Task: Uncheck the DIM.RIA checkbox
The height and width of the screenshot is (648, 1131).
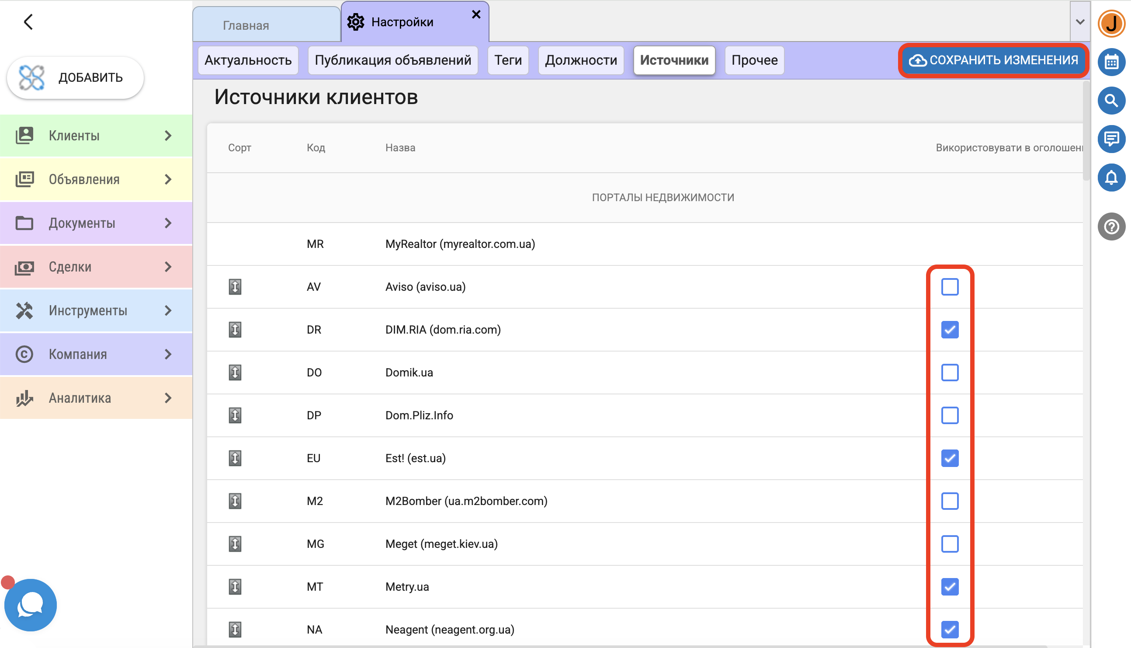Action: pos(950,330)
